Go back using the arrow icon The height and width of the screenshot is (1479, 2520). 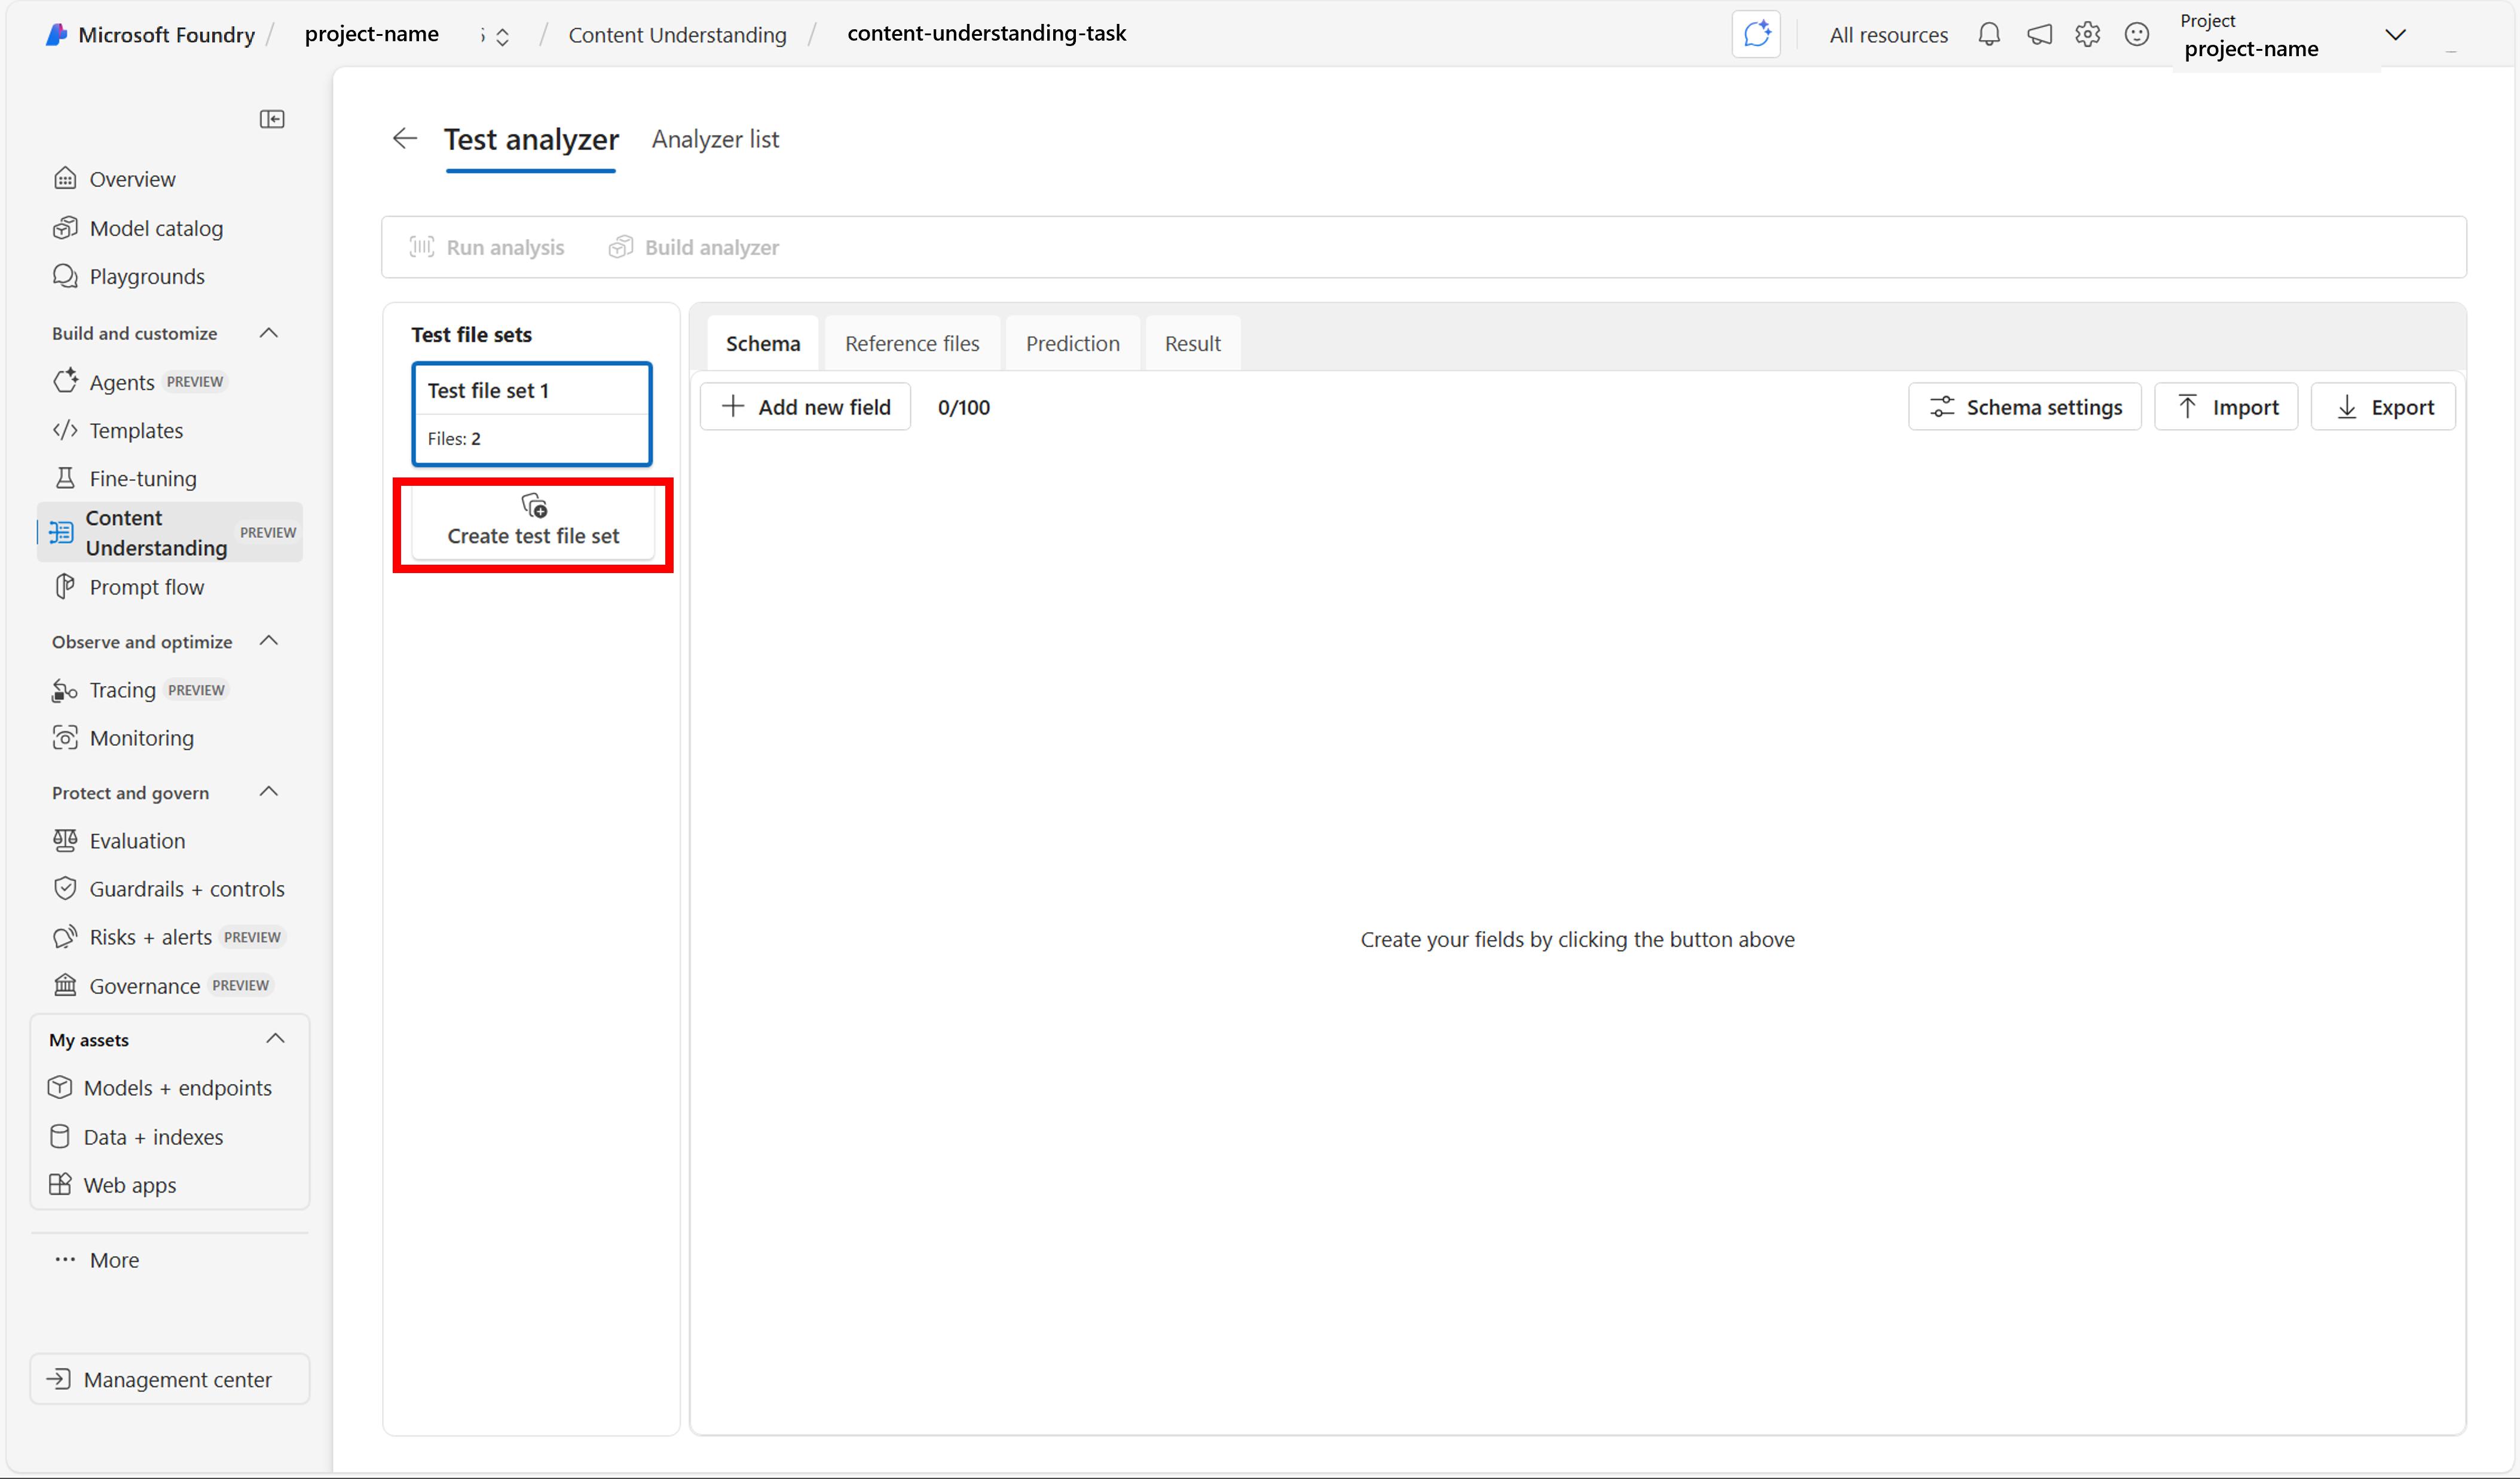404,138
